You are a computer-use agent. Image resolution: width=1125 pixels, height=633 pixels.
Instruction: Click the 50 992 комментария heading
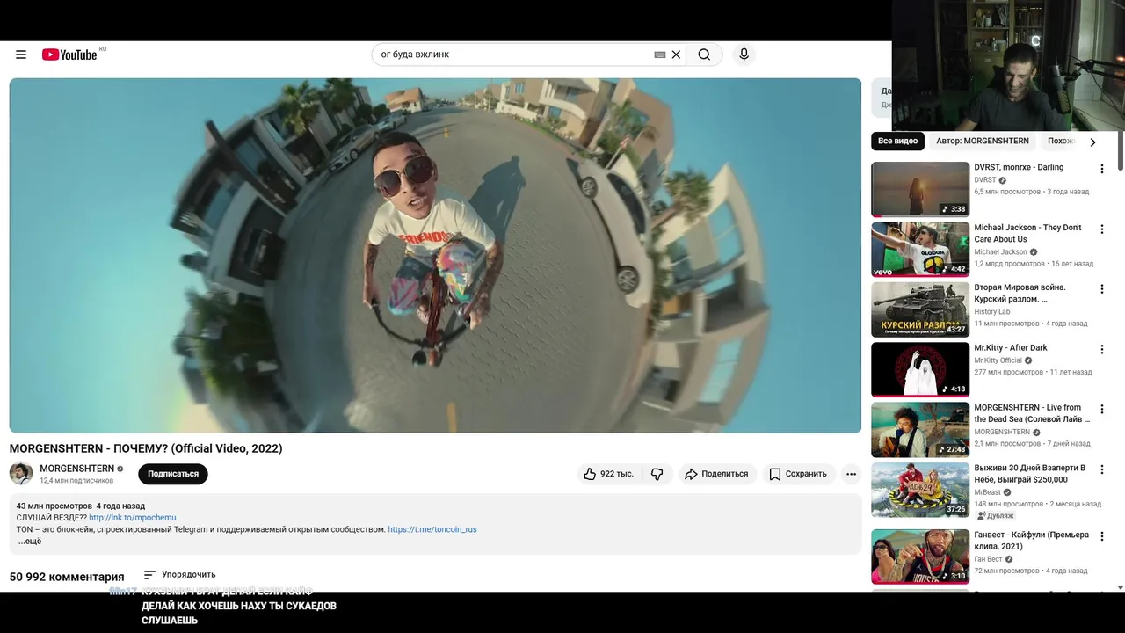coord(67,577)
